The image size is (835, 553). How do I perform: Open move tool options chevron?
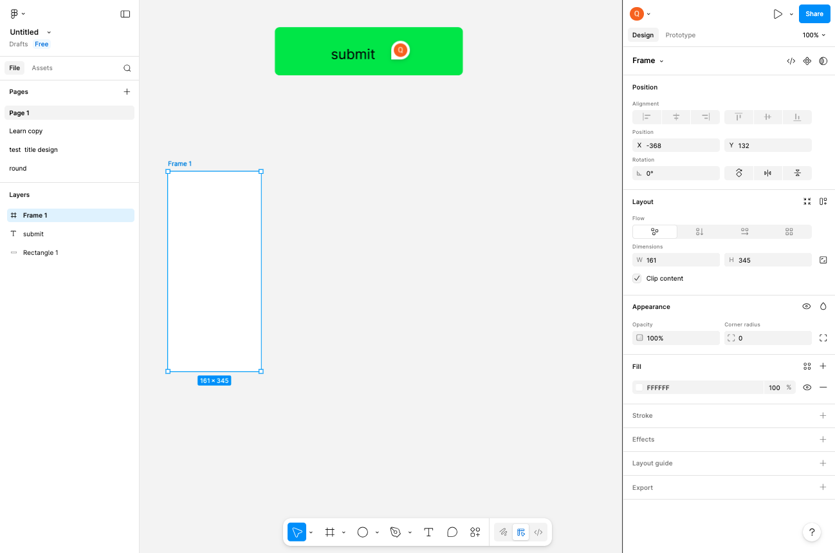(x=311, y=533)
